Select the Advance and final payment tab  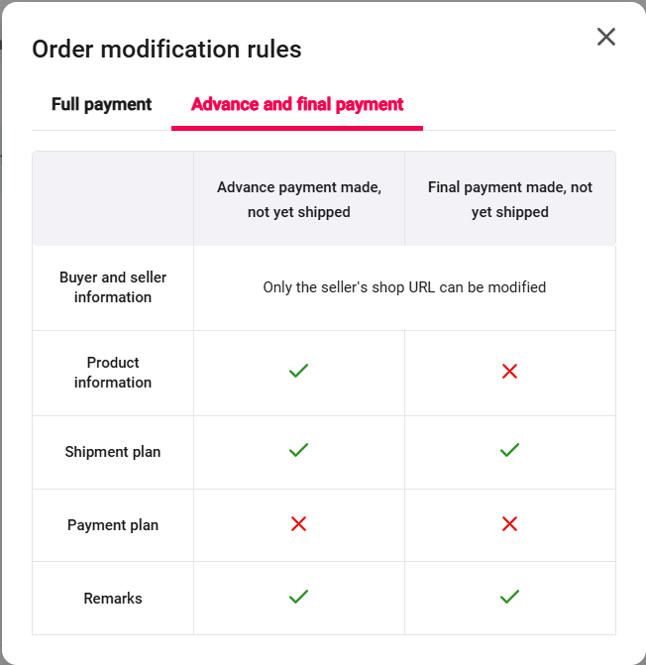297,104
